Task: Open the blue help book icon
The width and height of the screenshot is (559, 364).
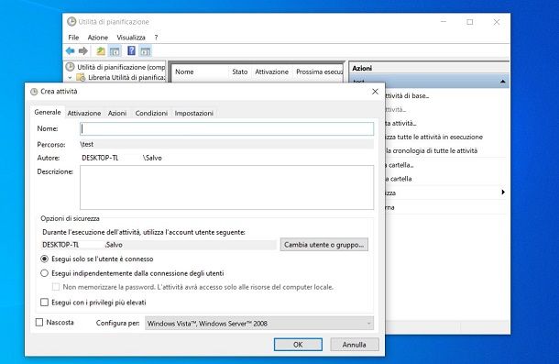Action: coord(131,50)
